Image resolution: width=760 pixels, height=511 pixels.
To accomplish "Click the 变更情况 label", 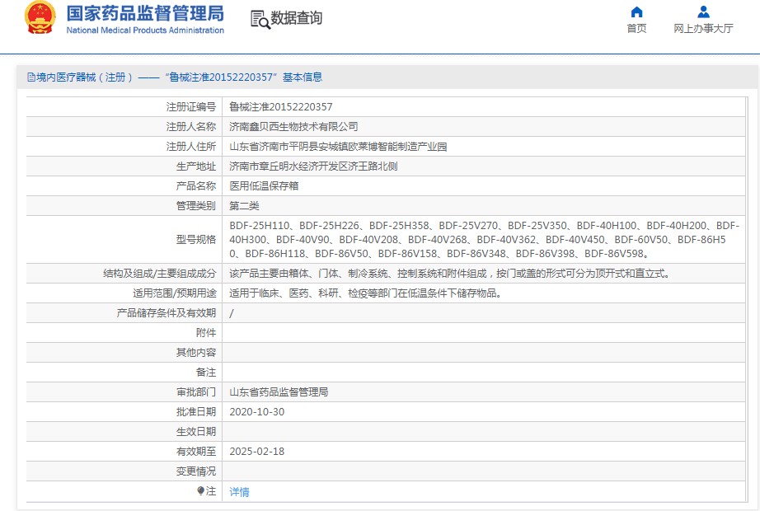I will [x=196, y=471].
